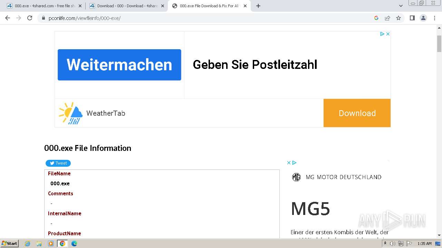Open the Action Center flag icon
442x248 pixels.
pyautogui.click(x=409, y=244)
